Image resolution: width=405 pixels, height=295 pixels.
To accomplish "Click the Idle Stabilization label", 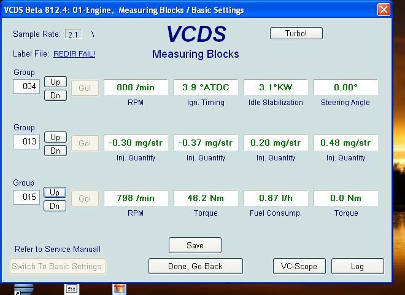I will (276, 103).
